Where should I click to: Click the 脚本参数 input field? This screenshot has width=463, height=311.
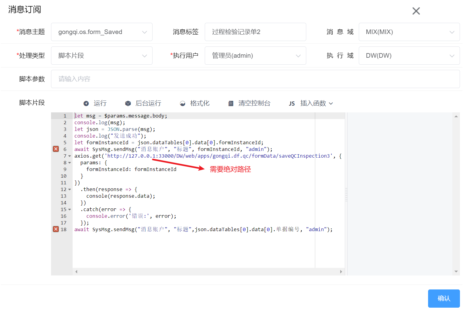pyautogui.click(x=255, y=79)
